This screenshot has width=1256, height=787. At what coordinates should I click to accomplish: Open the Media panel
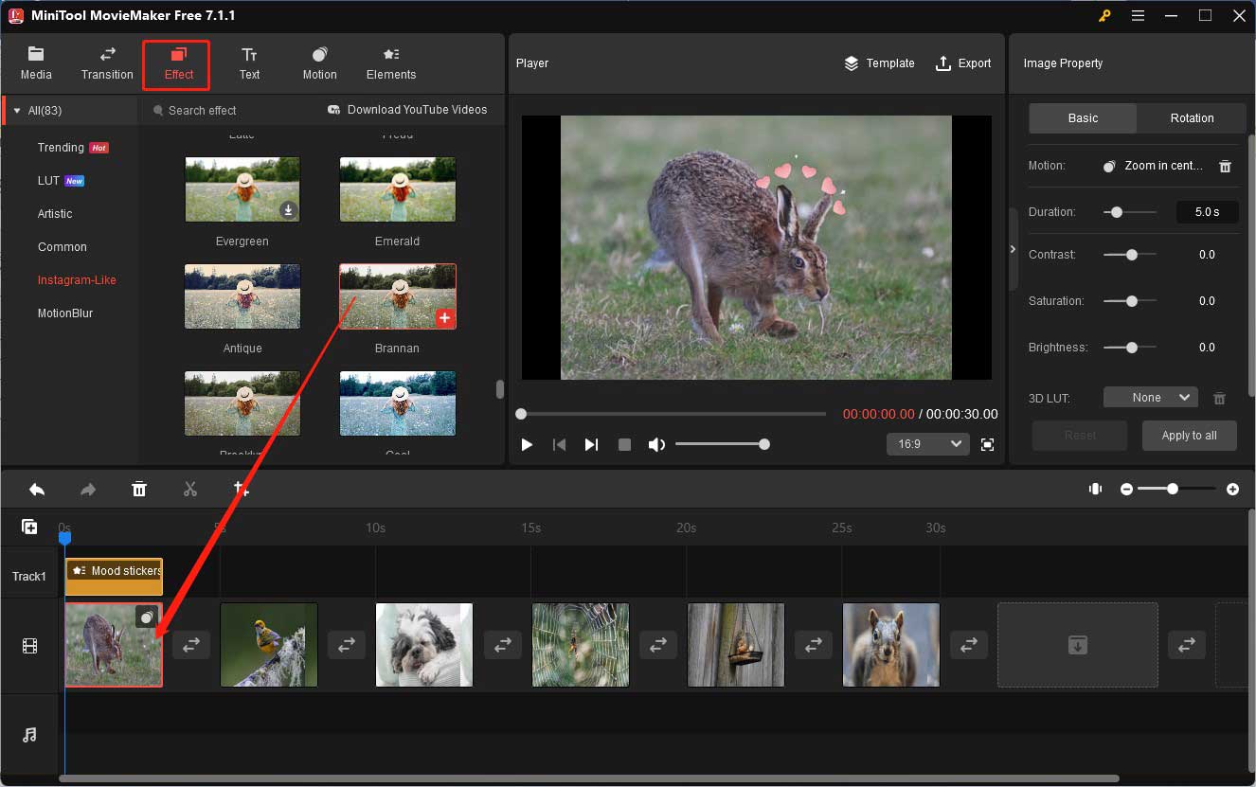[36, 63]
